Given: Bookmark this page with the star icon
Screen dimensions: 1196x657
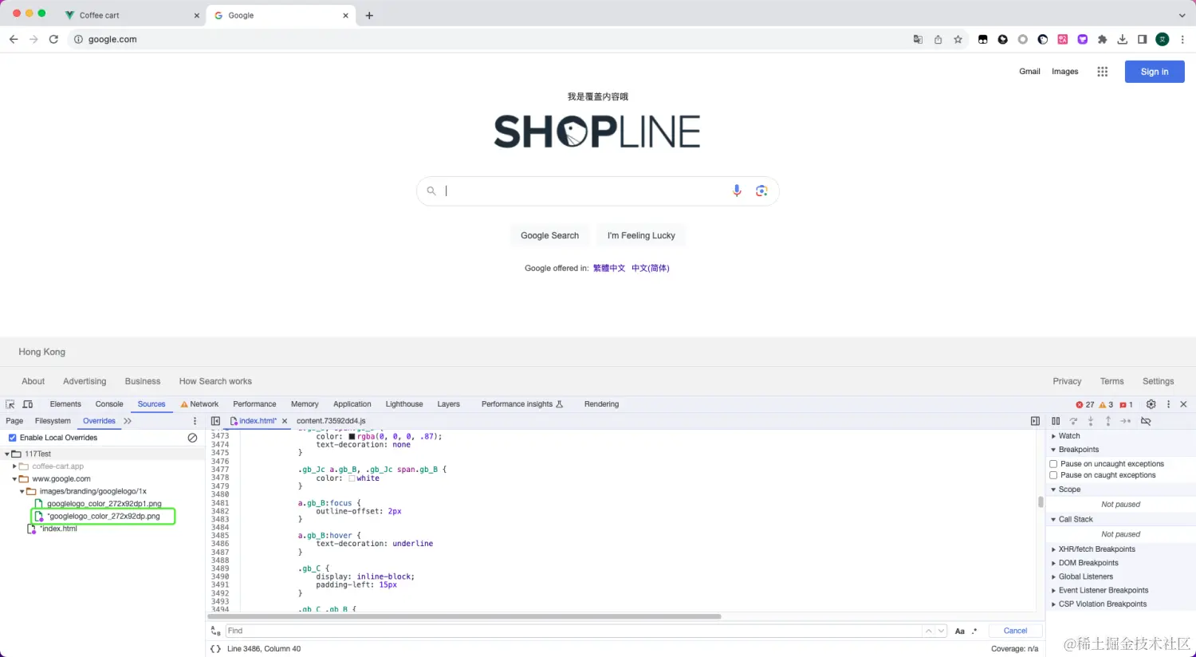Looking at the screenshot, I should coord(958,39).
